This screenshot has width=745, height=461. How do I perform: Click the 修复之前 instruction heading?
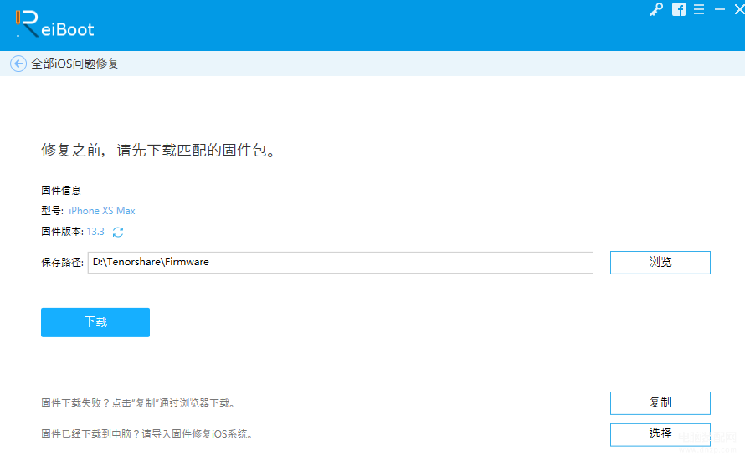point(158,151)
